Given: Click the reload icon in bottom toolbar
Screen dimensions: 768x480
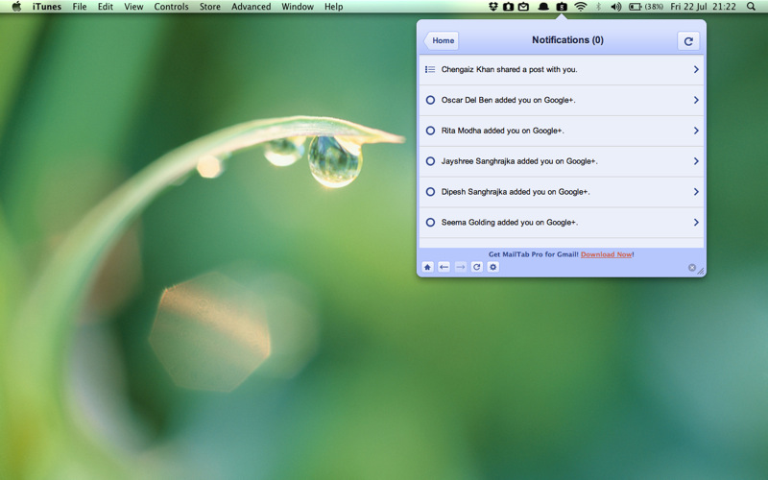Looking at the screenshot, I should pos(477,267).
